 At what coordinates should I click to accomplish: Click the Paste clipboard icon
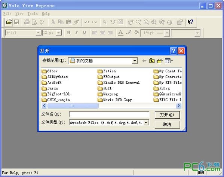click(x=68, y=22)
